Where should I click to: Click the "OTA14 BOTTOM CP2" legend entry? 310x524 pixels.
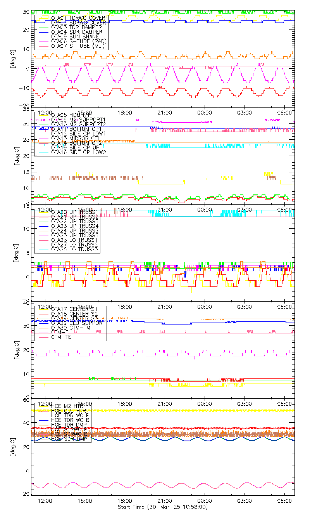[77, 143]
